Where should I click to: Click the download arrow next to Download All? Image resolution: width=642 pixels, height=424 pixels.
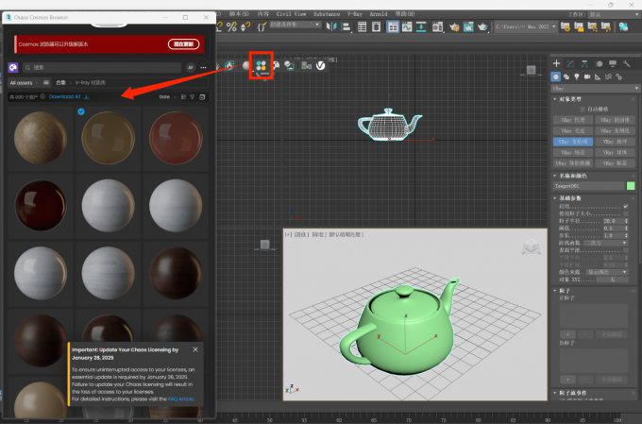[86, 97]
